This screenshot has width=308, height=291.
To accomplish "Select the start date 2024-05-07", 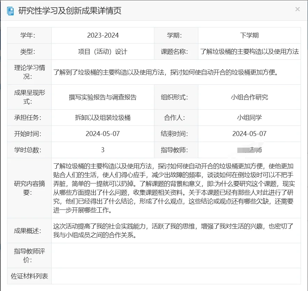I will tap(103, 134).
